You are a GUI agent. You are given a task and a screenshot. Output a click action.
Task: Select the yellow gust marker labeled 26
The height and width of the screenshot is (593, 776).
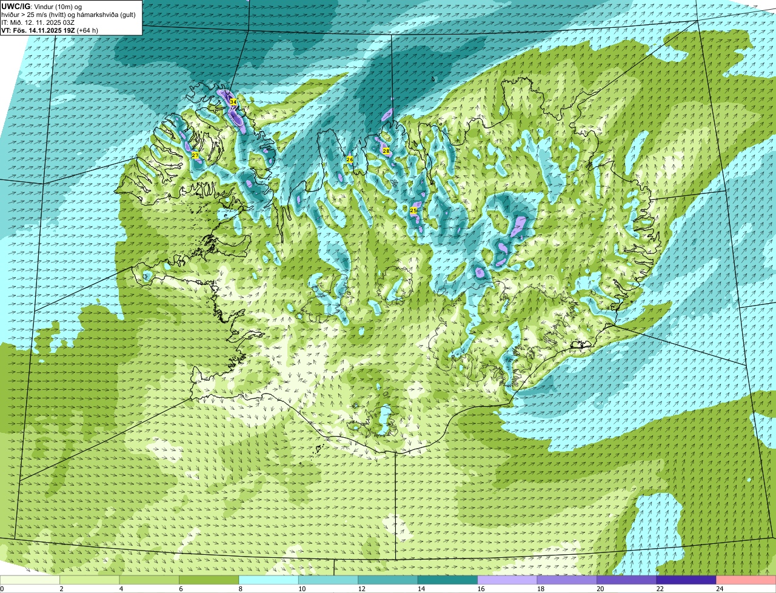click(x=349, y=159)
